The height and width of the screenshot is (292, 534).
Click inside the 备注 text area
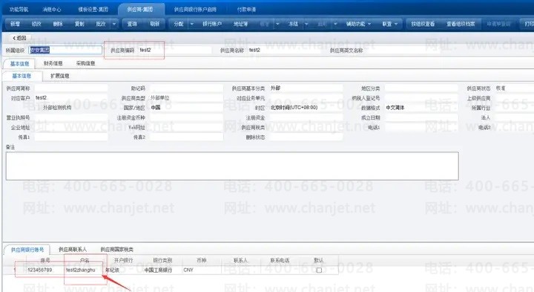pos(232,166)
